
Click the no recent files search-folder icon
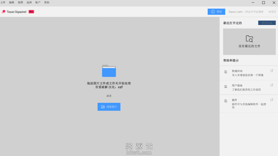249,39
